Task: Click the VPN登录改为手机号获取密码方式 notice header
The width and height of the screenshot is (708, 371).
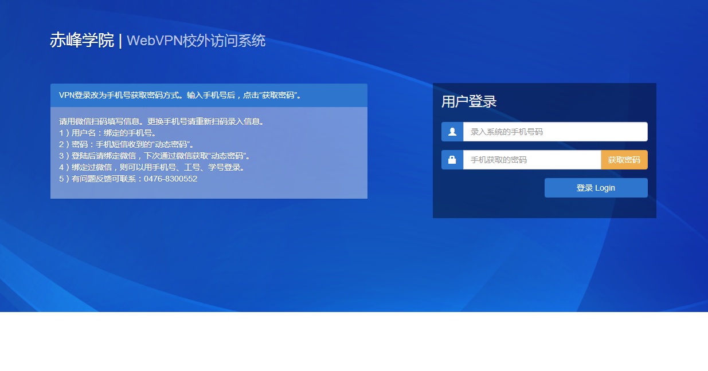Action: (x=180, y=95)
